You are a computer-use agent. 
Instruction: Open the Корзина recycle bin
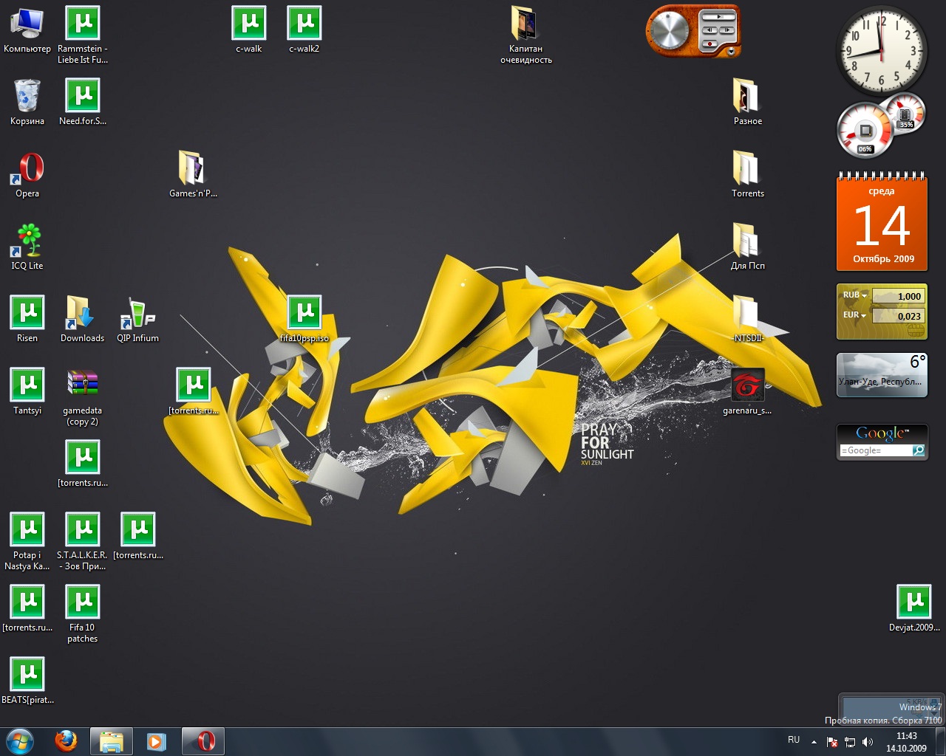[x=27, y=96]
